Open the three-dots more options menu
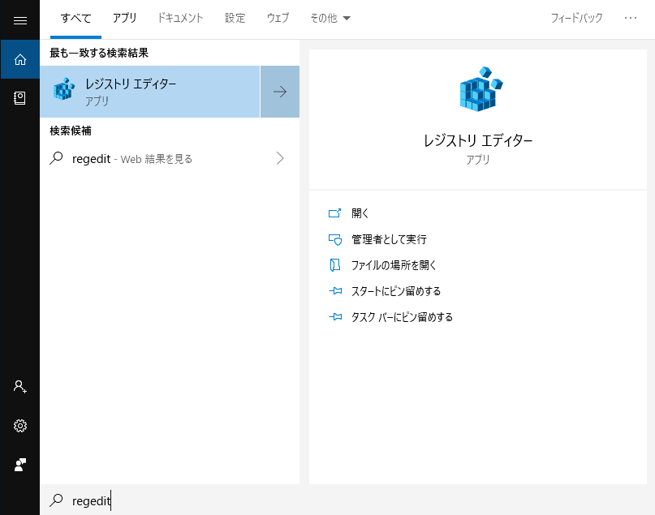 click(631, 18)
